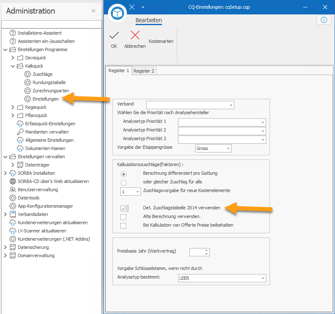Open Analysetyp bestimmt dropdown showing LEER
Viewport: 335px width, 314px height.
(222, 278)
